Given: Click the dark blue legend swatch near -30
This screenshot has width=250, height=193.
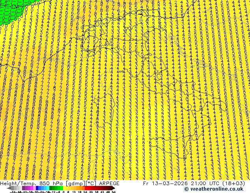Looking at the screenshot, I should click(x=37, y=188).
